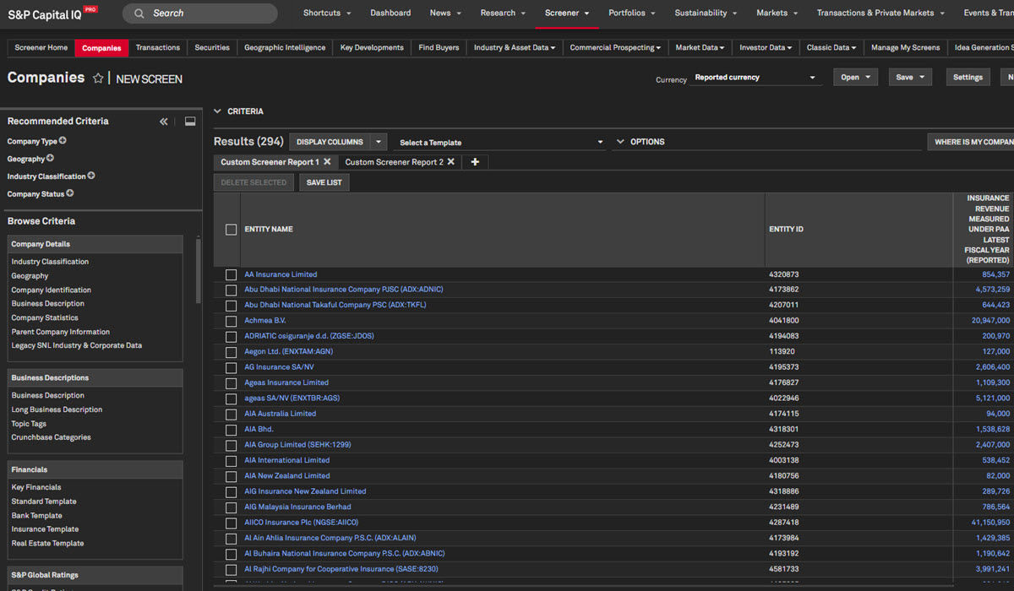The height and width of the screenshot is (591, 1014).
Task: Switch to Custom Screener Report 2
Action: pos(394,162)
